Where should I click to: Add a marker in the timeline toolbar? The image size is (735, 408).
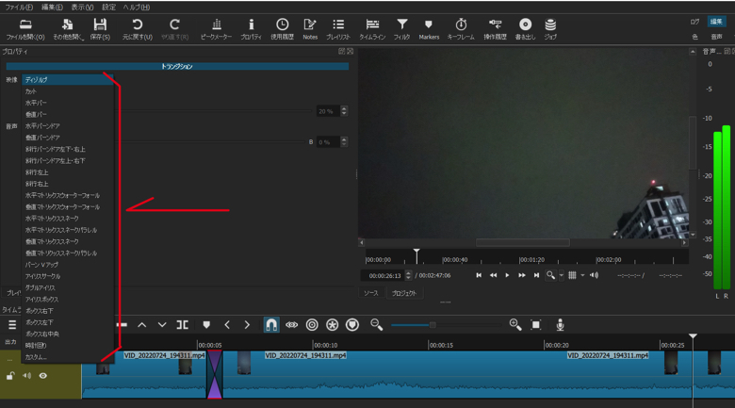click(x=206, y=324)
